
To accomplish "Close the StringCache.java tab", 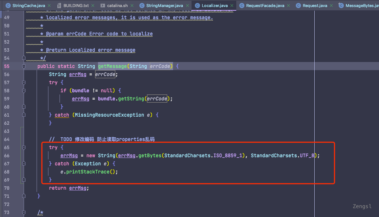I will click(x=50, y=6).
